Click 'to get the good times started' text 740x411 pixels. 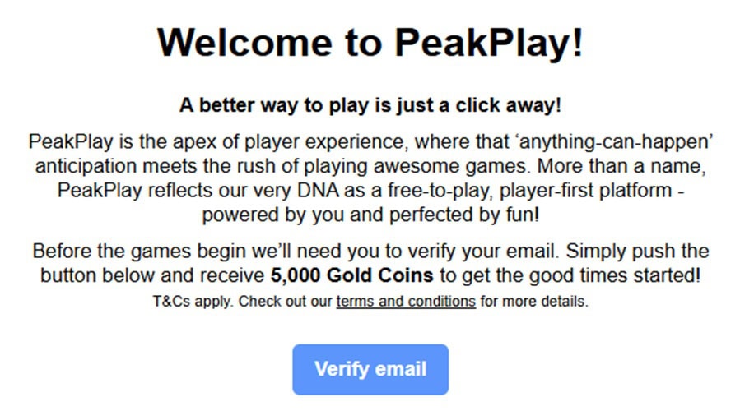coord(570,275)
